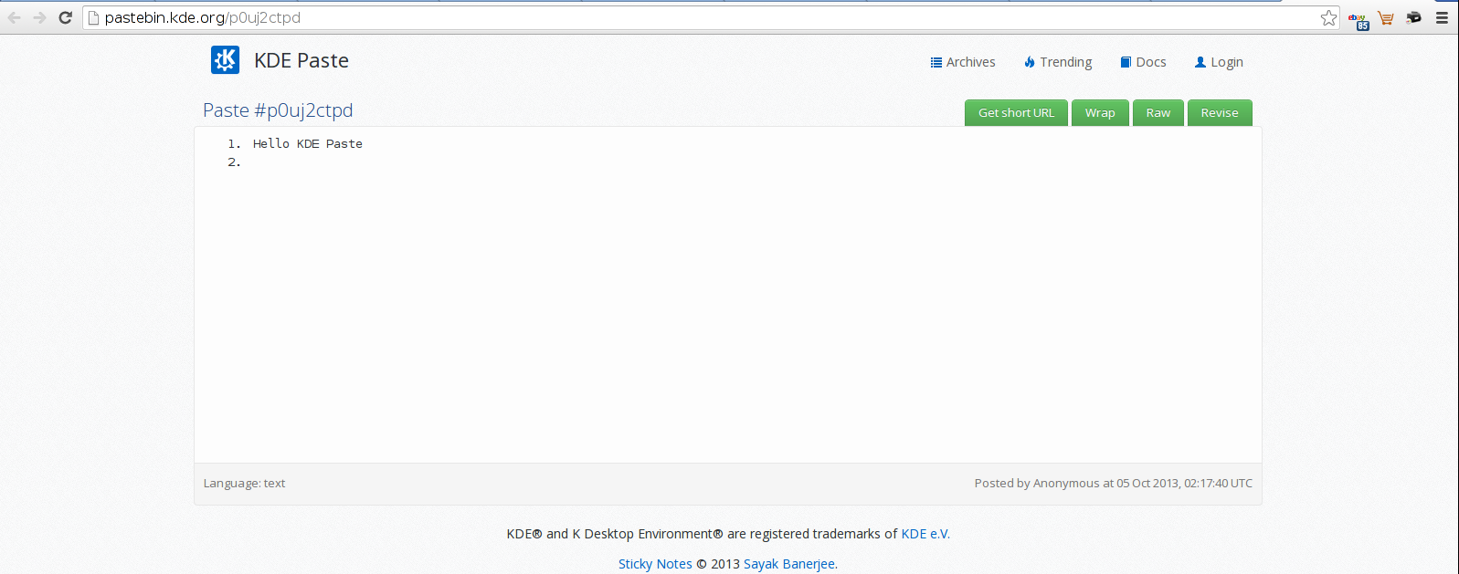
Task: Click the browser back arrow
Action: click(15, 17)
